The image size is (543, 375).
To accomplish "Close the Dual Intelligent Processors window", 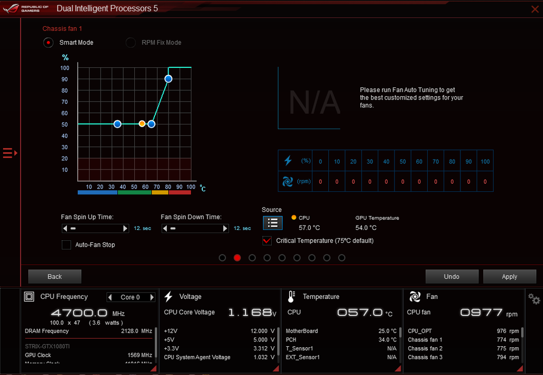I will coord(535,9).
